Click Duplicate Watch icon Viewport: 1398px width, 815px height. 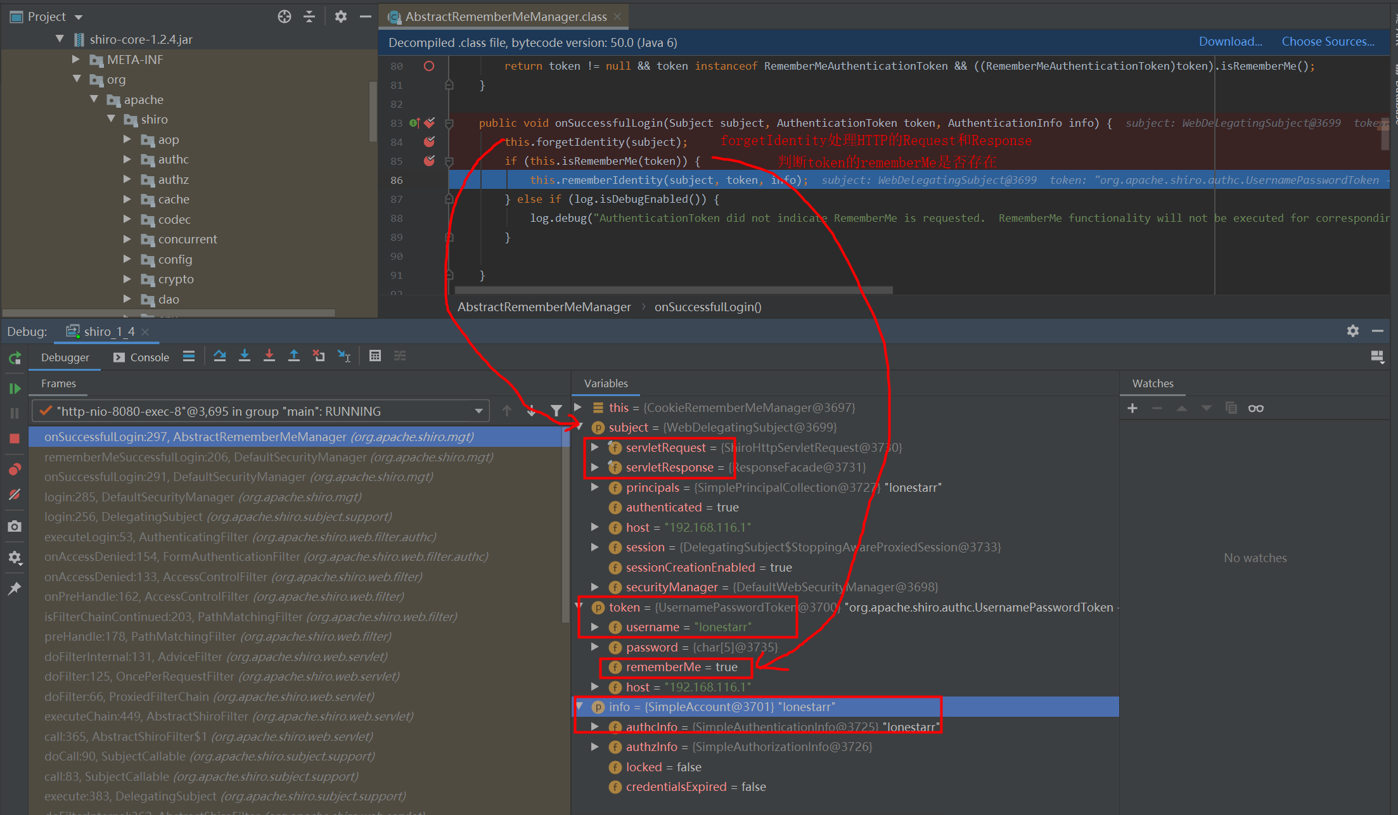(x=1231, y=409)
